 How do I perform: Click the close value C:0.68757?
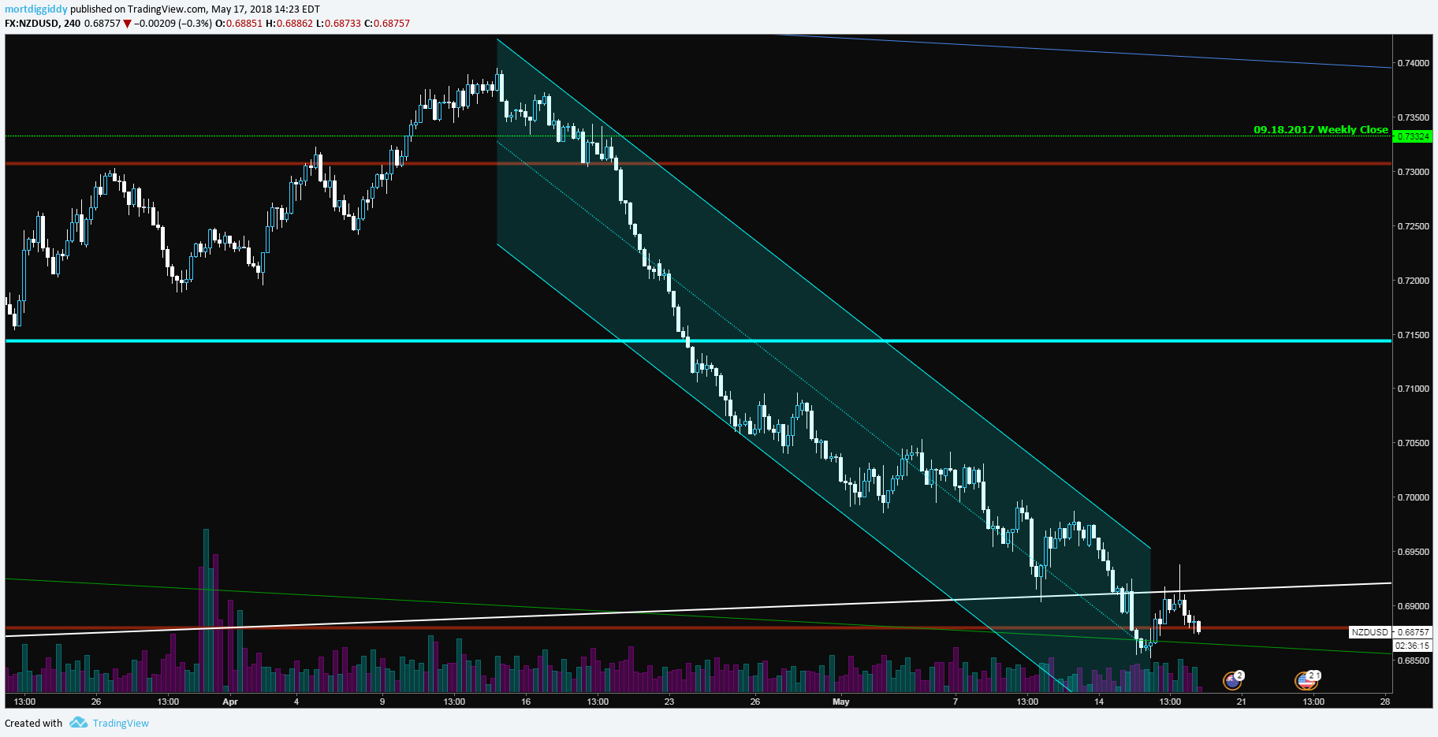387,24
